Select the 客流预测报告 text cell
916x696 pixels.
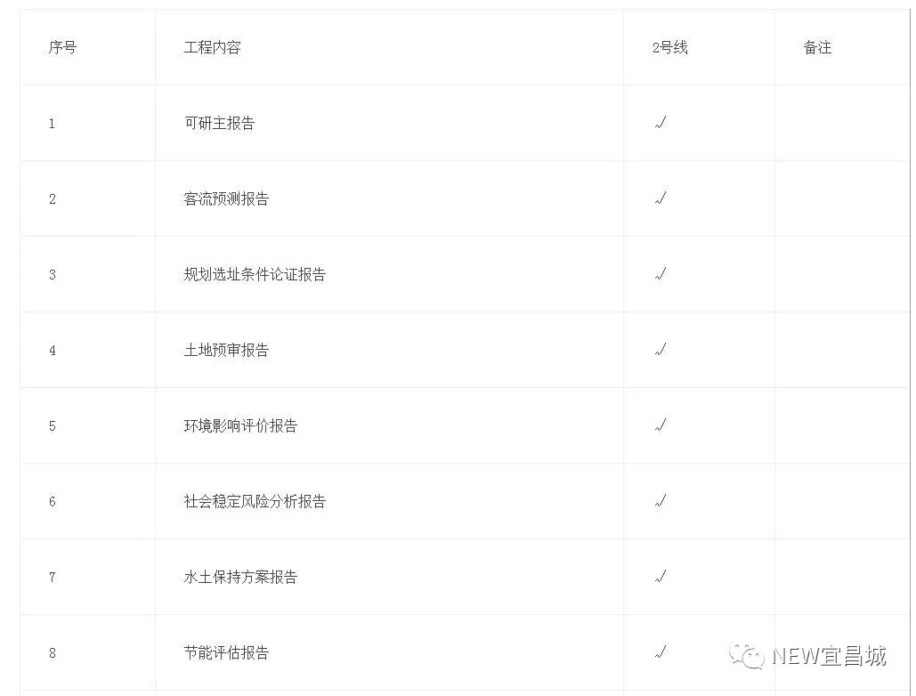pos(226,198)
